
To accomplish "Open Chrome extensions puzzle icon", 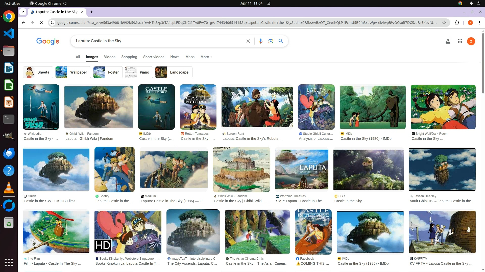I will (457, 23).
